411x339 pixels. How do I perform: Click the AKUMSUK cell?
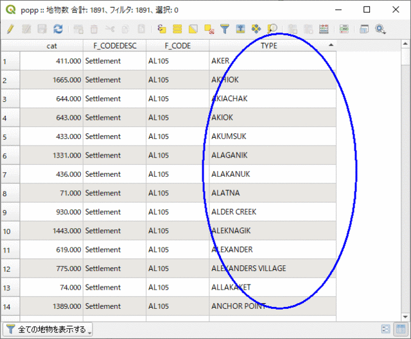[272, 136]
